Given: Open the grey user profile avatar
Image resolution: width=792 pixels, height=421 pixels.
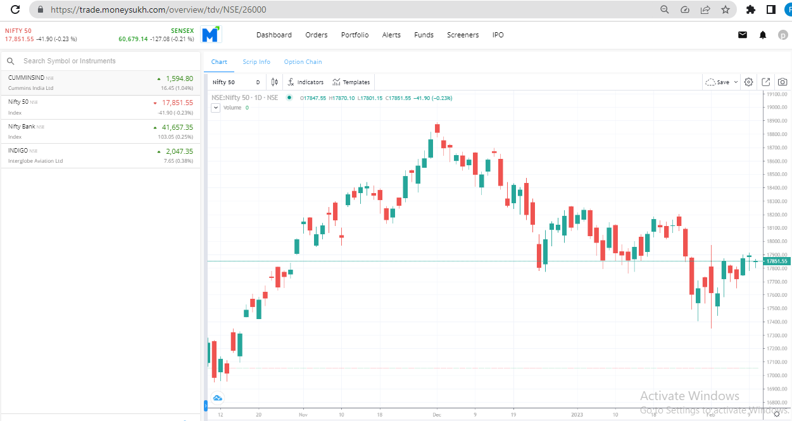Looking at the screenshot, I should pos(783,35).
